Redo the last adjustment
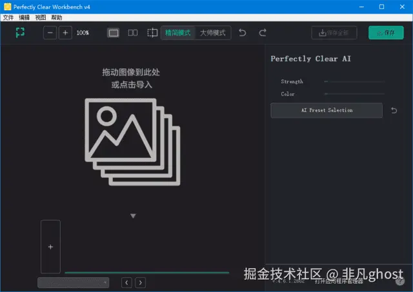This screenshot has width=413, height=292. coord(263,33)
